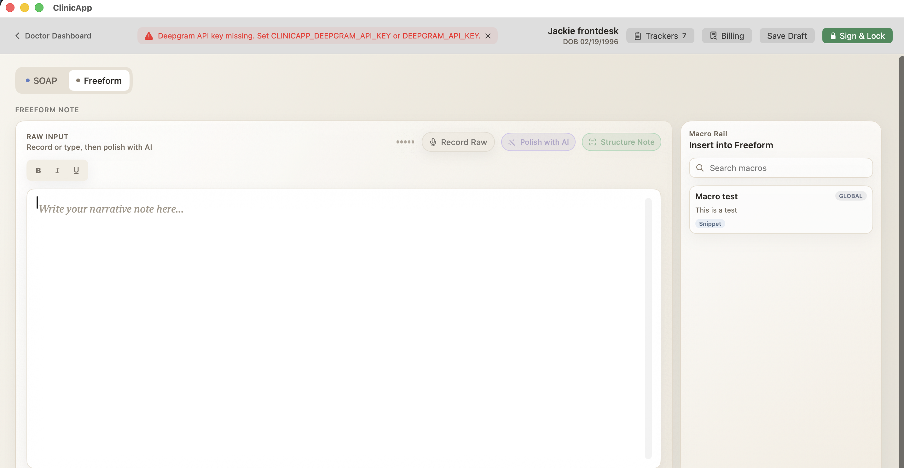
Task: Toggle underline formatting in the note toolbar
Action: [x=76, y=170]
